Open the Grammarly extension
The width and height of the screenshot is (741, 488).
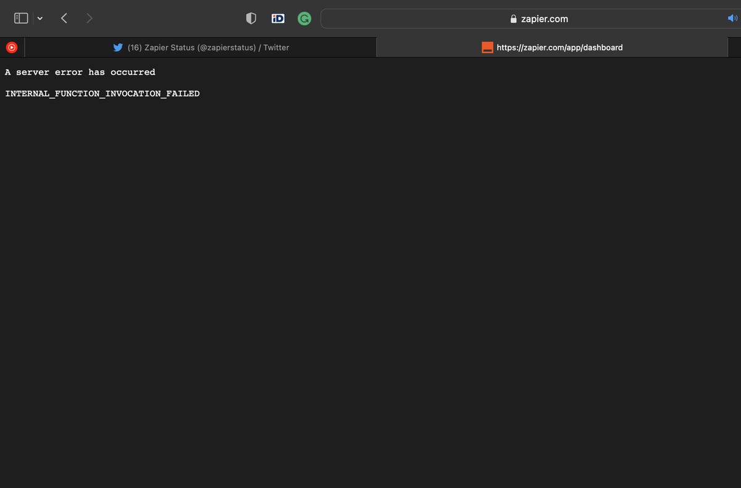(304, 19)
